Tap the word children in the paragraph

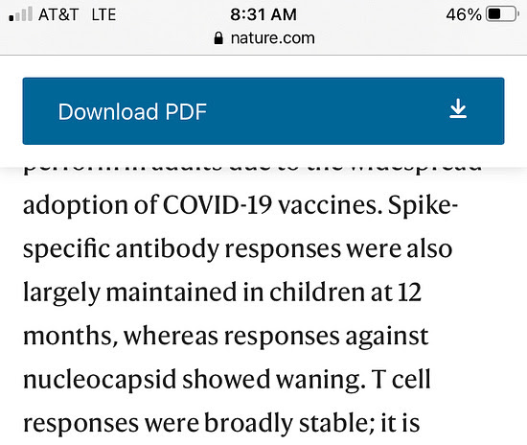[316, 293]
